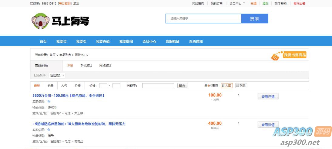
Task: Click item type 帐号
Action: tap(51, 135)
